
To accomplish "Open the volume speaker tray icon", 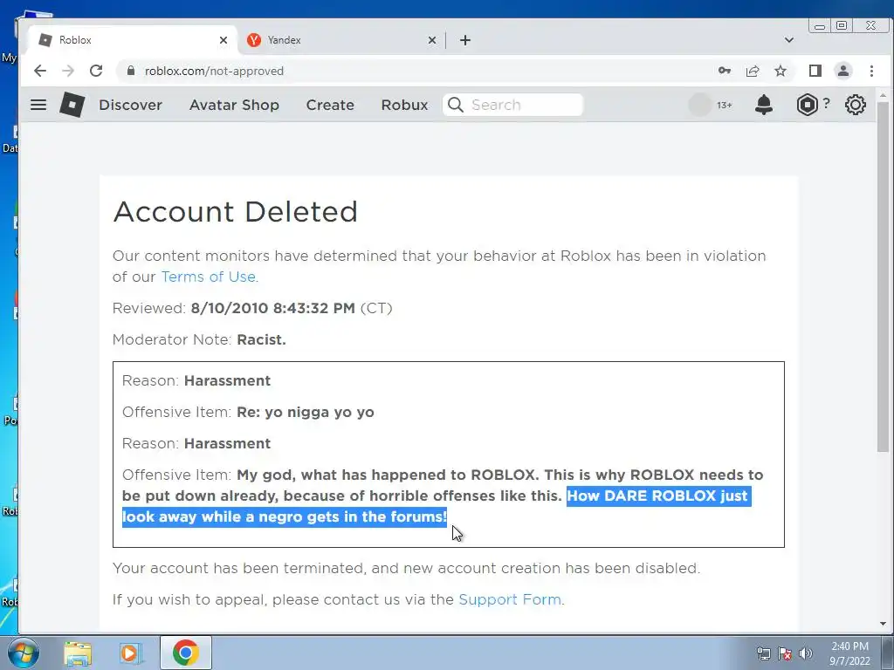I will click(806, 653).
